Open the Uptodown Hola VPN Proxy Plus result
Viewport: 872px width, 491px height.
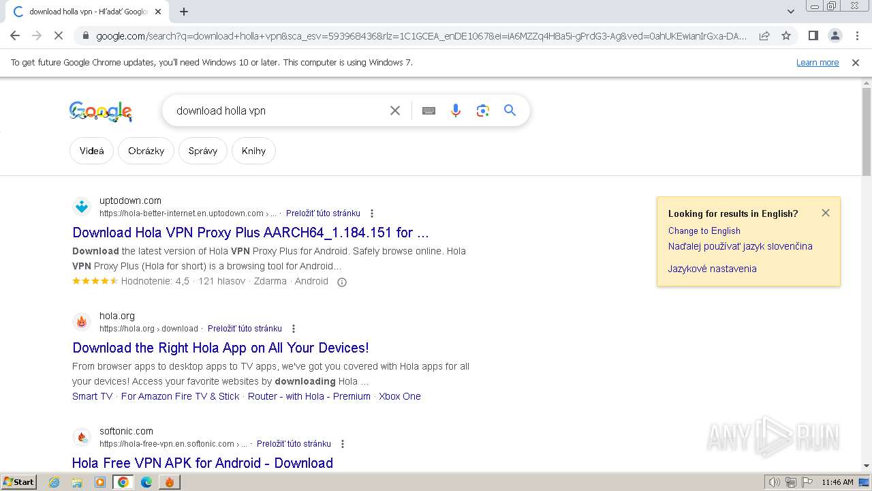click(251, 233)
